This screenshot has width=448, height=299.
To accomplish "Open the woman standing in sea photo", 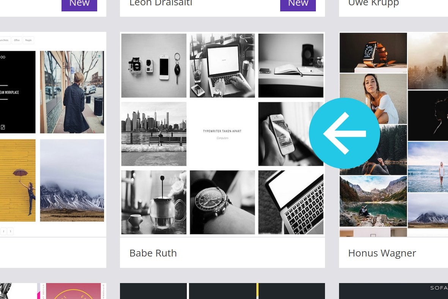I will 428,167.
